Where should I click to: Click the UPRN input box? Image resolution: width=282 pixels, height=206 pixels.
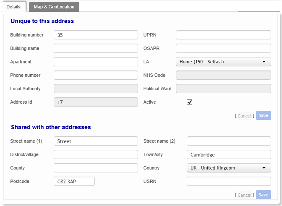[223, 35]
